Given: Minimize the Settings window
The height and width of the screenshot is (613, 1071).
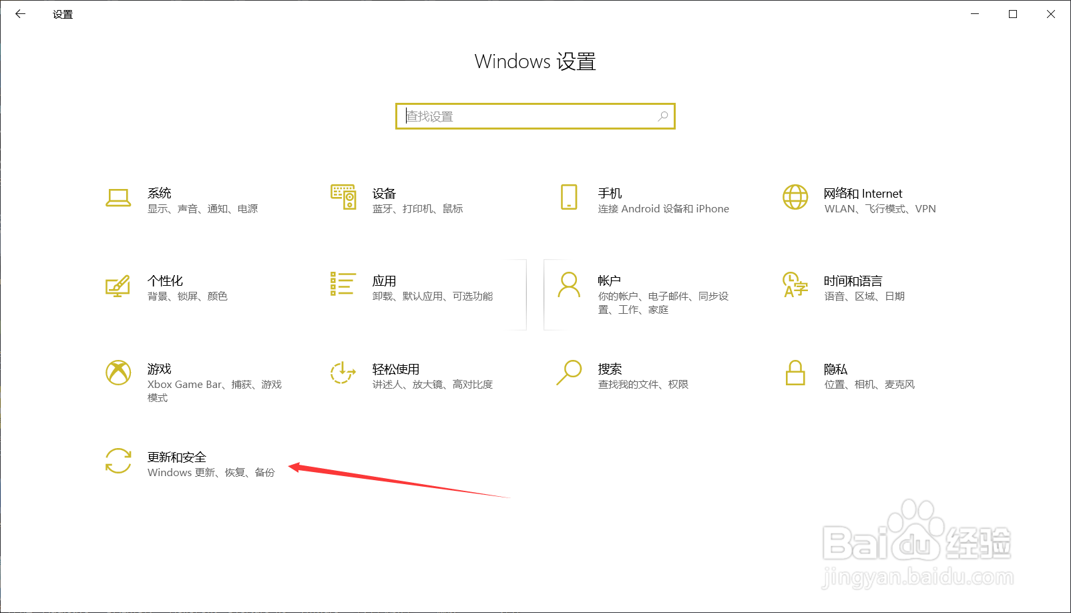Looking at the screenshot, I should pos(975,14).
